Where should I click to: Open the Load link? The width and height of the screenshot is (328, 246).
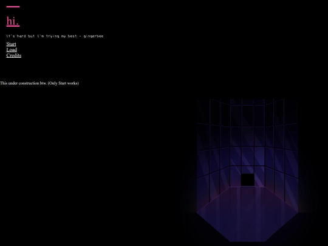[x=12, y=50]
